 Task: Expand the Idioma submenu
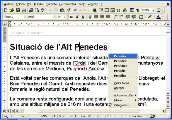pos(123,100)
